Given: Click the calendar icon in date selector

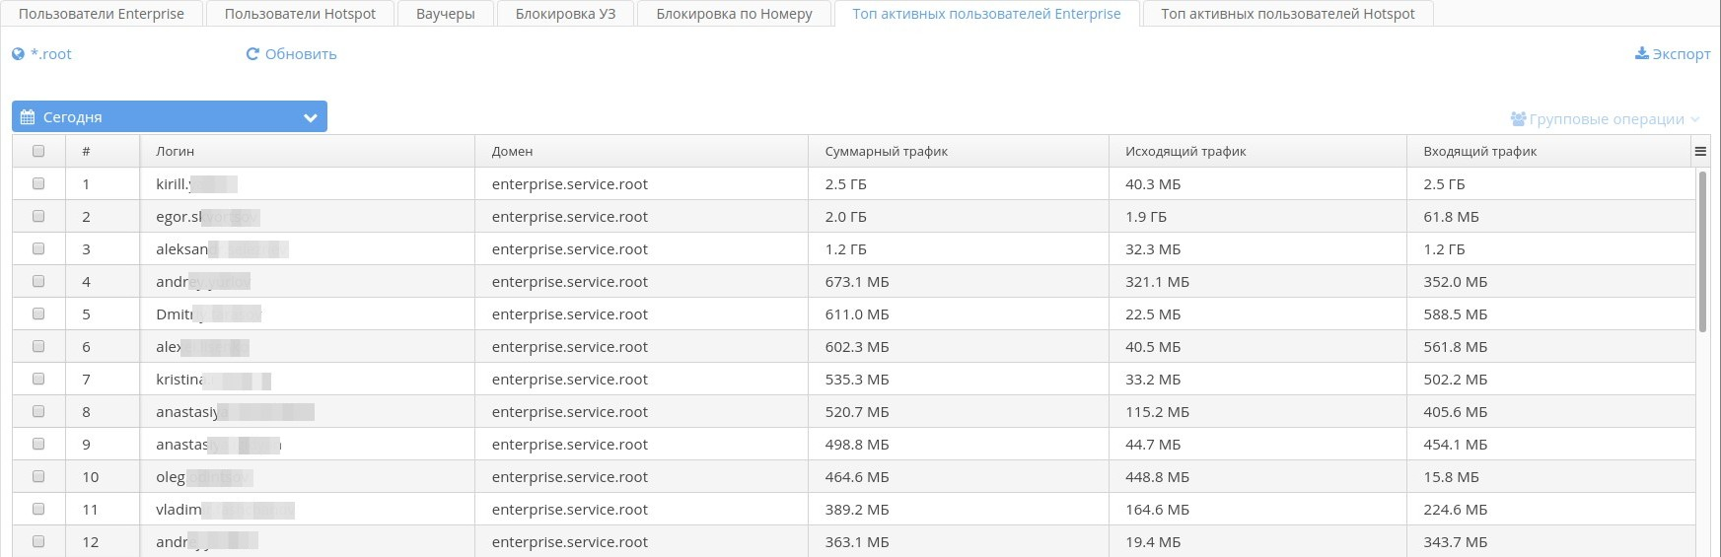Looking at the screenshot, I should coord(28,117).
